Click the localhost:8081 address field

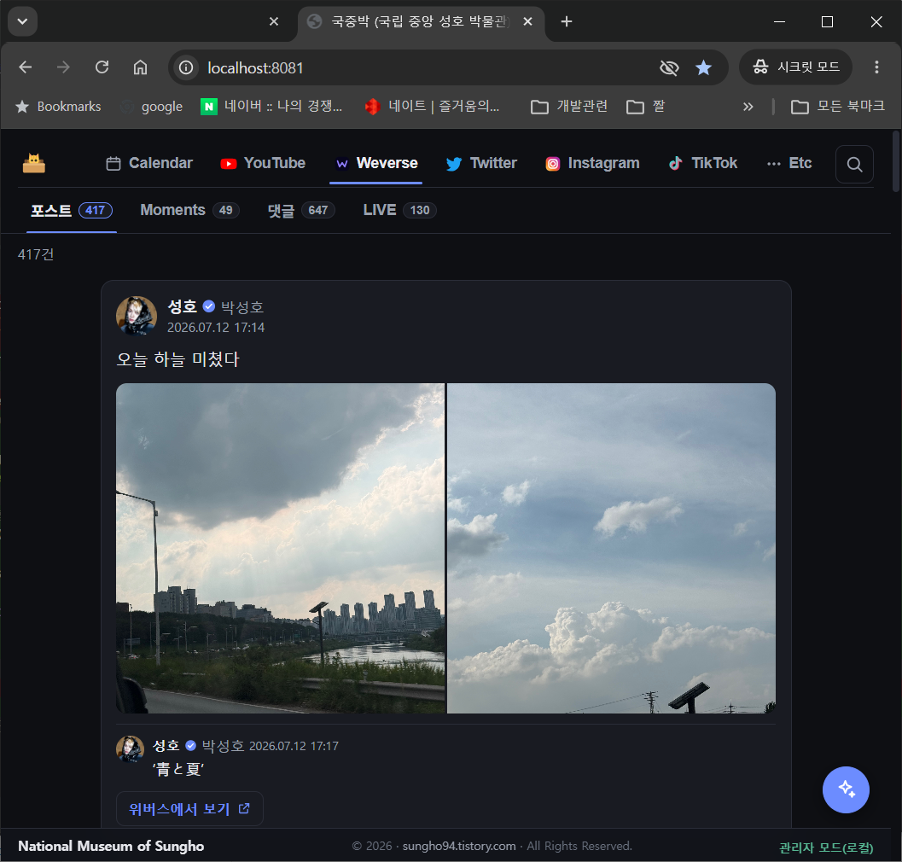tap(426, 68)
